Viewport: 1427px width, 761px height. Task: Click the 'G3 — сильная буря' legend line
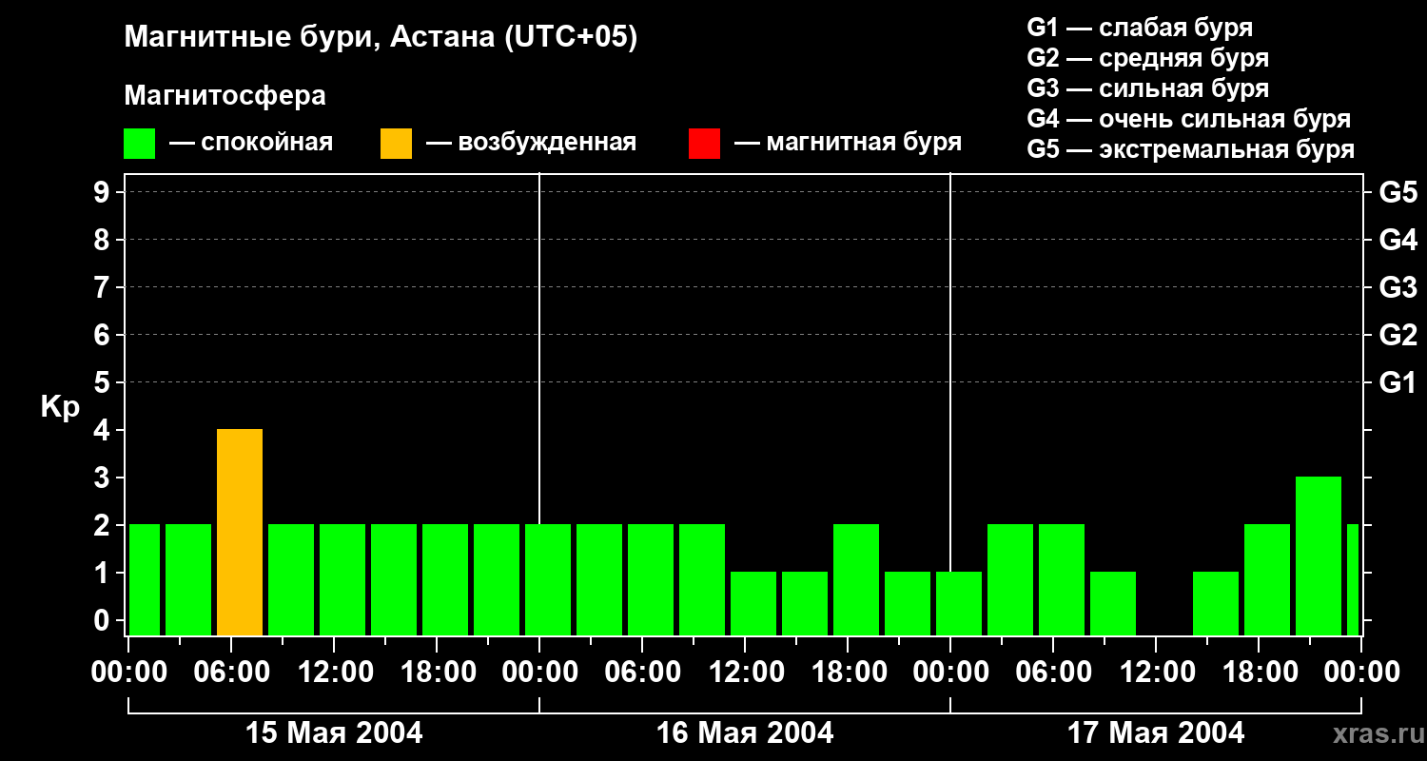(x=1147, y=88)
